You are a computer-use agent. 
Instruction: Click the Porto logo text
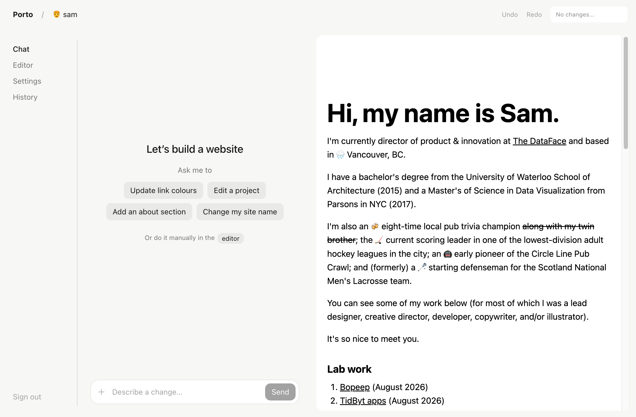point(23,14)
